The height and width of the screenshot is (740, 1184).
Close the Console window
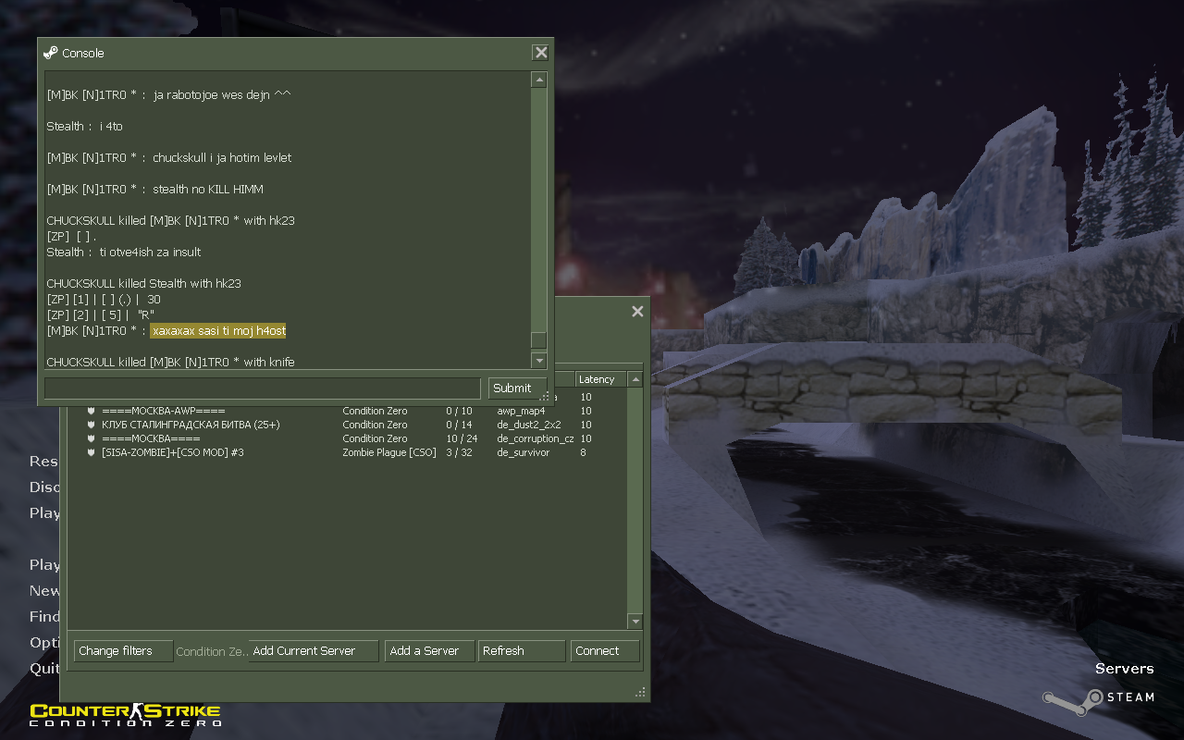point(541,53)
